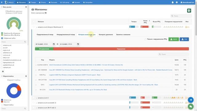Open the Call-центр top menu
Viewport: 197px width, 111px height.
click(x=65, y=2)
